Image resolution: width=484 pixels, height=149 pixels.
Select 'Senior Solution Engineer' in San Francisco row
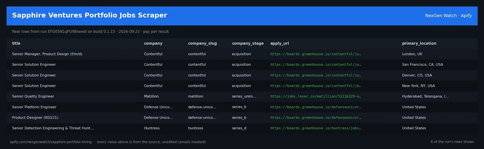tap(34, 65)
